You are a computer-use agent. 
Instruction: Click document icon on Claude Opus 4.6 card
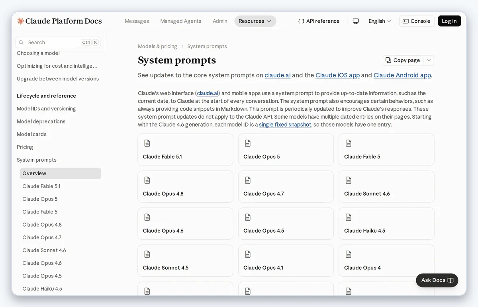pos(147,217)
